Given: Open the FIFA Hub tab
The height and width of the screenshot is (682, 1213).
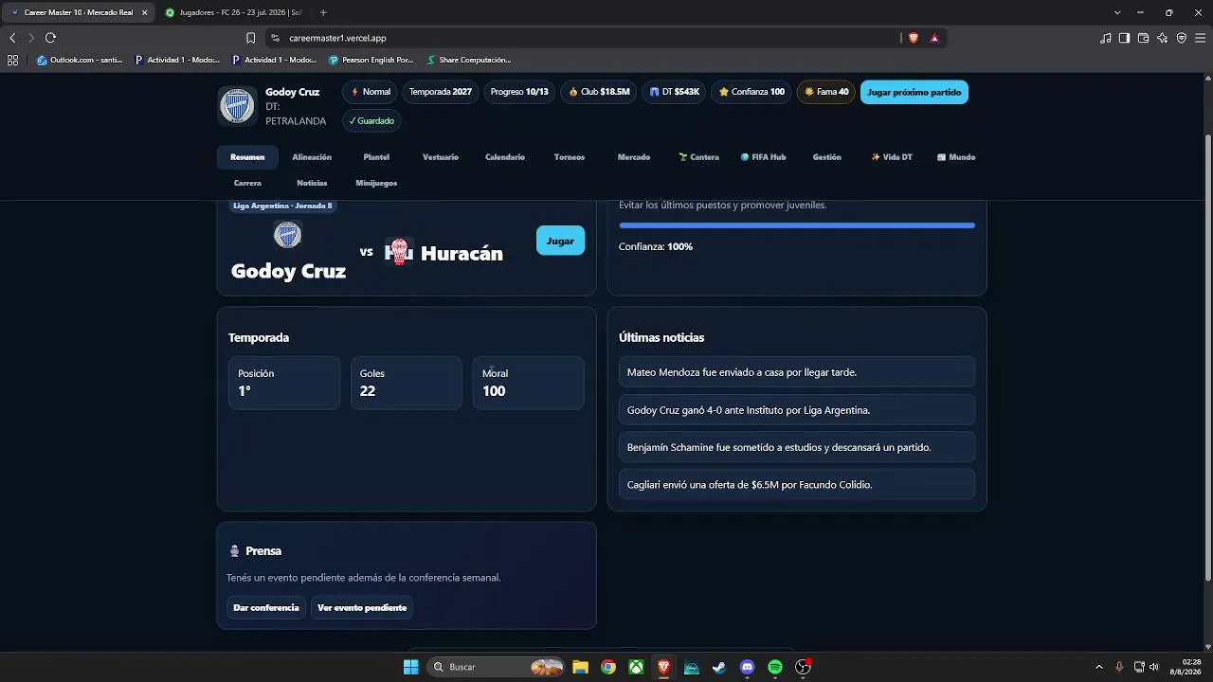Looking at the screenshot, I should pos(763,157).
